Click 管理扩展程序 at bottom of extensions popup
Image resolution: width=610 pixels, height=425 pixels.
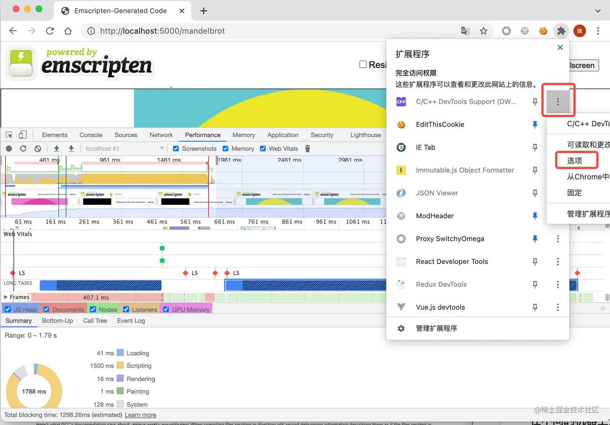coord(436,328)
